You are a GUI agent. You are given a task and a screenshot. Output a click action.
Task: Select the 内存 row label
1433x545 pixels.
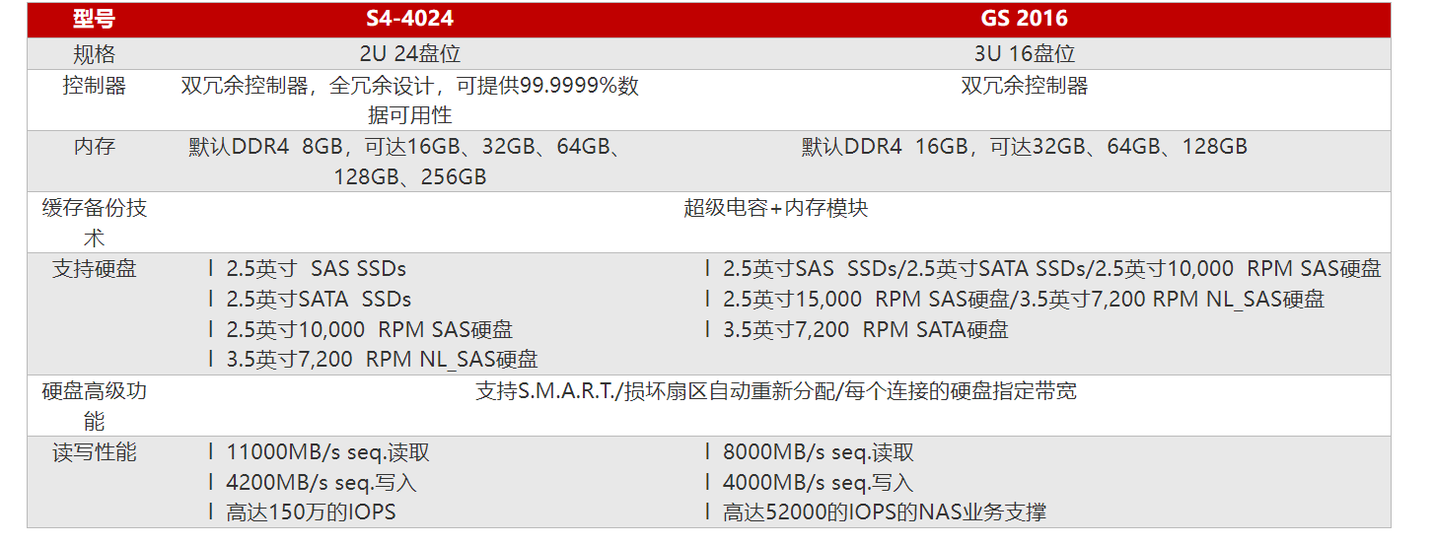click(94, 147)
